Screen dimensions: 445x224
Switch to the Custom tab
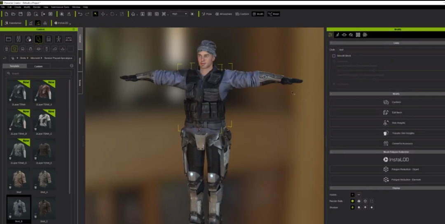pyautogui.click(x=38, y=66)
